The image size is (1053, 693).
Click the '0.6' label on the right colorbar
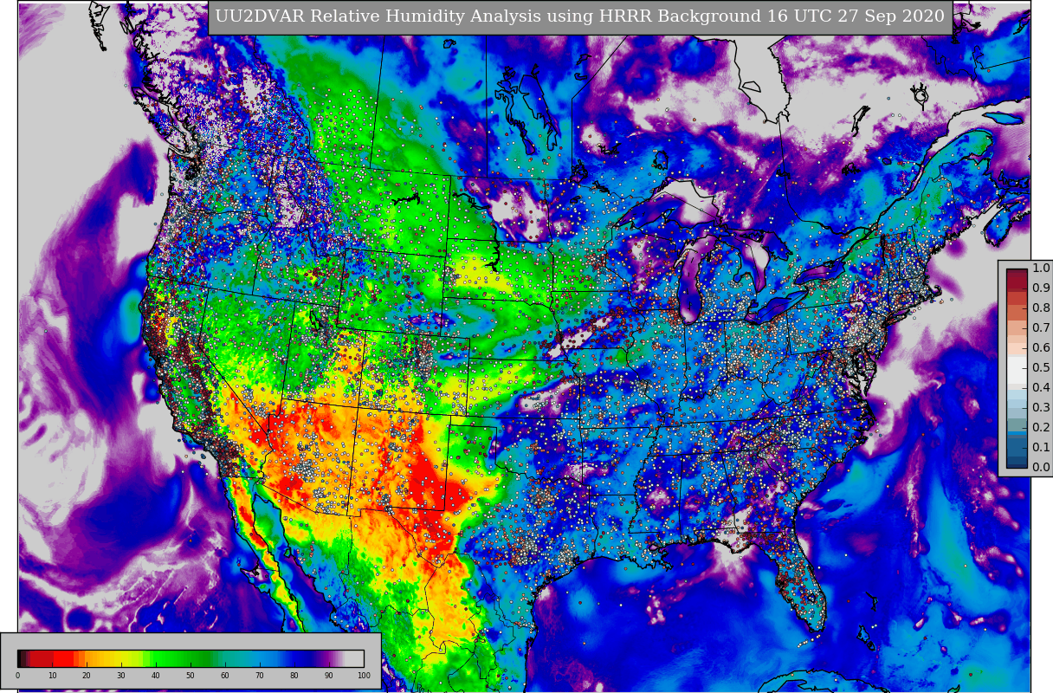coord(1041,348)
